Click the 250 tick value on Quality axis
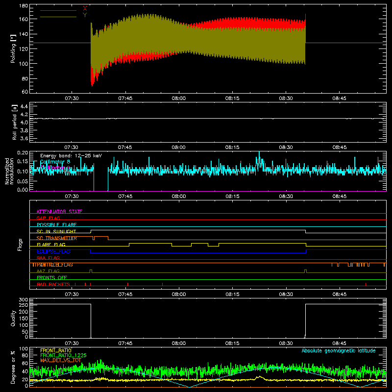The width and height of the screenshot is (392, 392). click(24, 305)
